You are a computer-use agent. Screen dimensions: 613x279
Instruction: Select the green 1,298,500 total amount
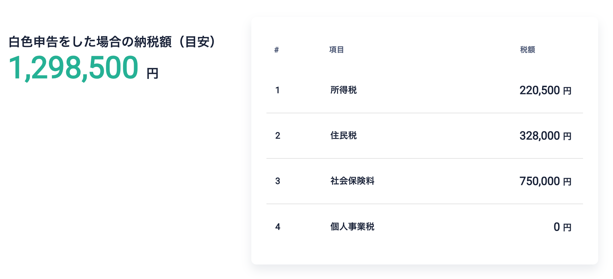73,68
